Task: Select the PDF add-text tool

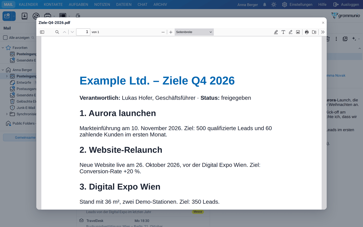Action: click(283, 32)
